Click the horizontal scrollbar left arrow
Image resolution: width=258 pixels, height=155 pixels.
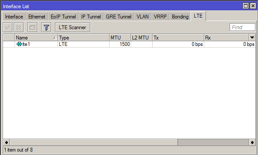click(x=6, y=143)
